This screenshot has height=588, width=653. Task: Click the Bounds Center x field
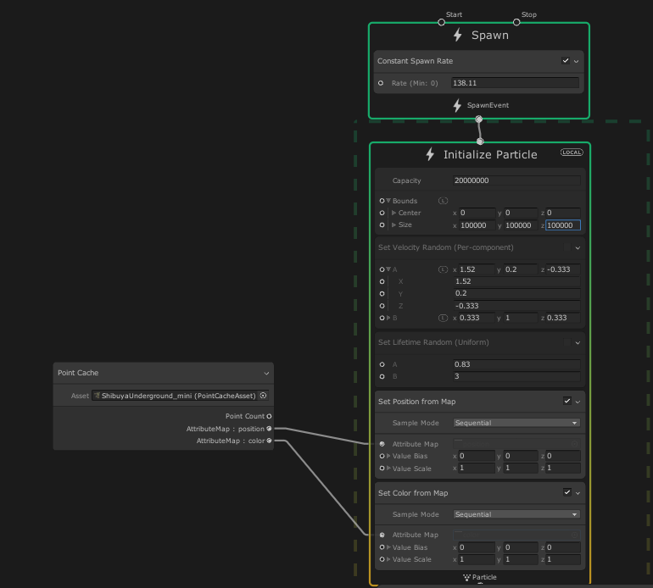click(477, 213)
